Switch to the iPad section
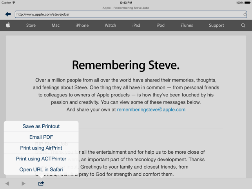Image resolution: width=252 pixels, height=189 pixels. tap(136, 25)
